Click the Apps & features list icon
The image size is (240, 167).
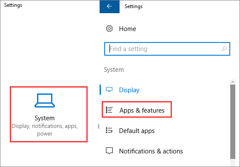tap(109, 110)
